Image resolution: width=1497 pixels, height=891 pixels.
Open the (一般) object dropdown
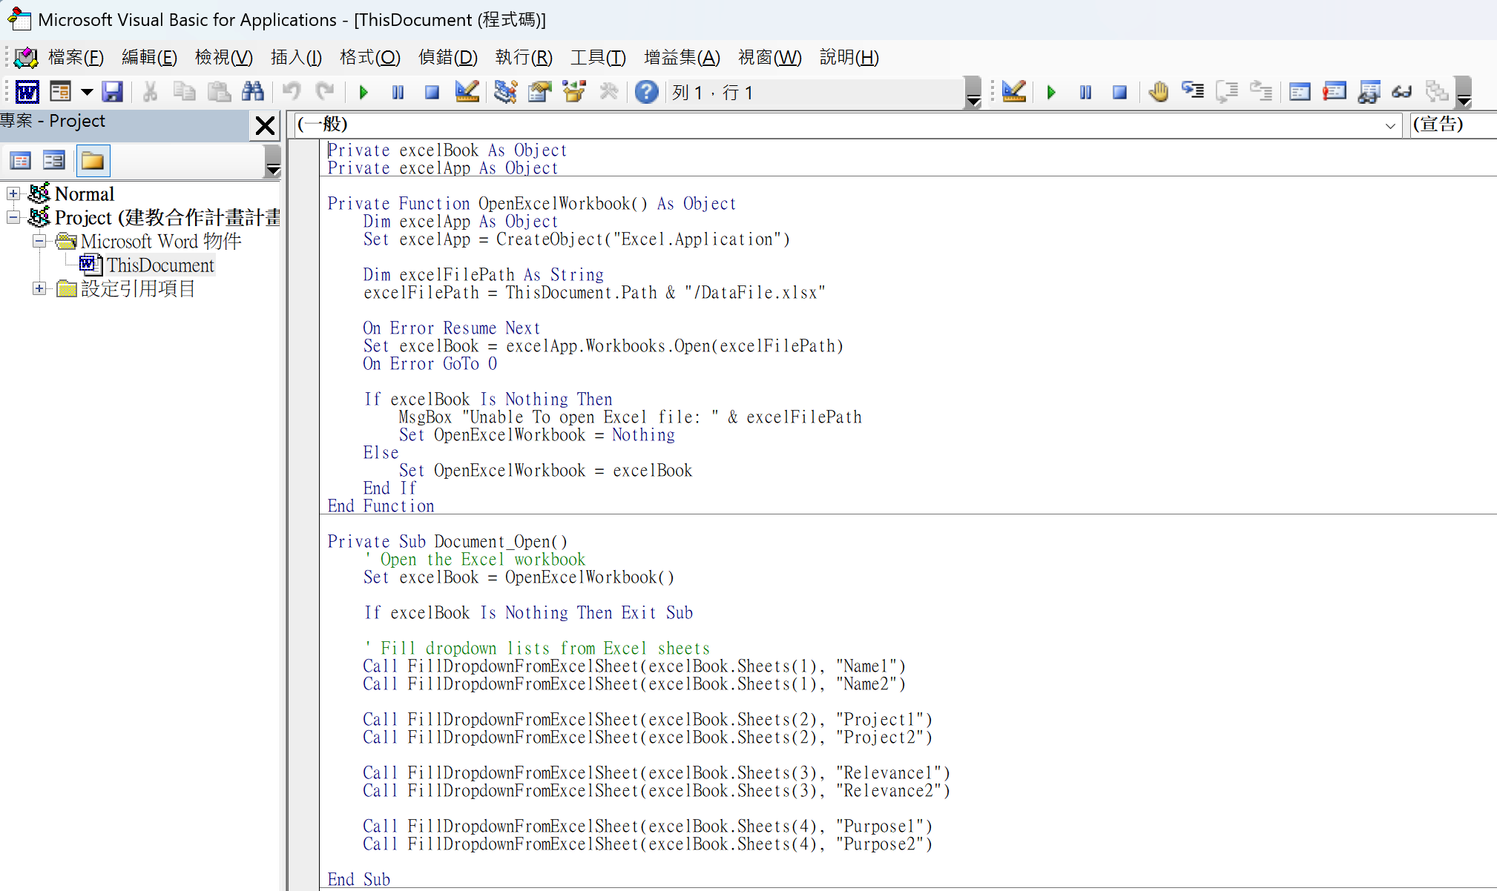(1390, 125)
